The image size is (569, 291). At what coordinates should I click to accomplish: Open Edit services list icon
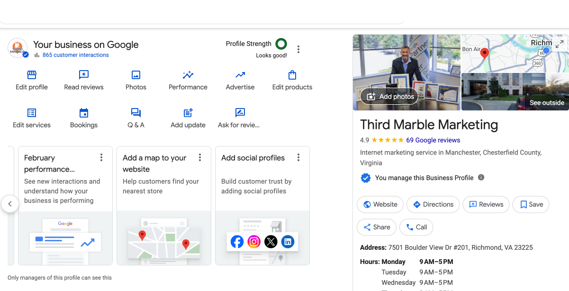pyautogui.click(x=32, y=113)
